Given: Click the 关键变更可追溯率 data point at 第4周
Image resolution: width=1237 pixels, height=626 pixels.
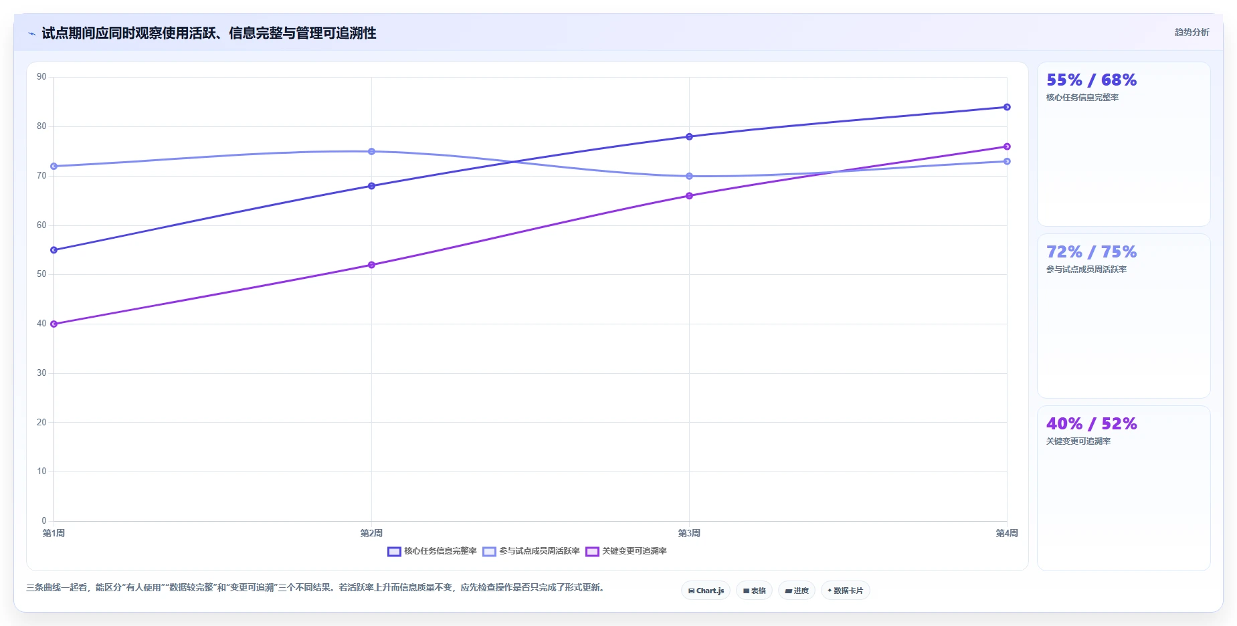Looking at the screenshot, I should pos(1007,146).
